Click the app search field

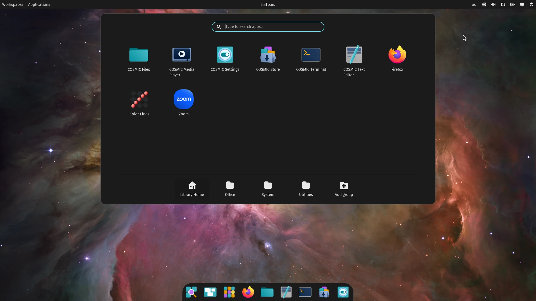point(268,26)
